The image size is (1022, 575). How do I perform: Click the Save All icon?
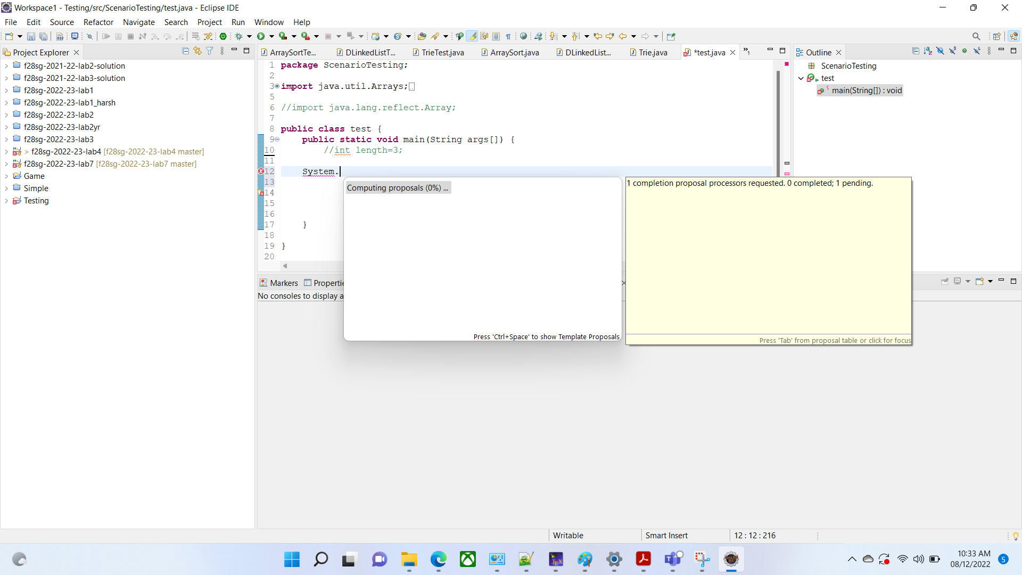click(x=44, y=36)
